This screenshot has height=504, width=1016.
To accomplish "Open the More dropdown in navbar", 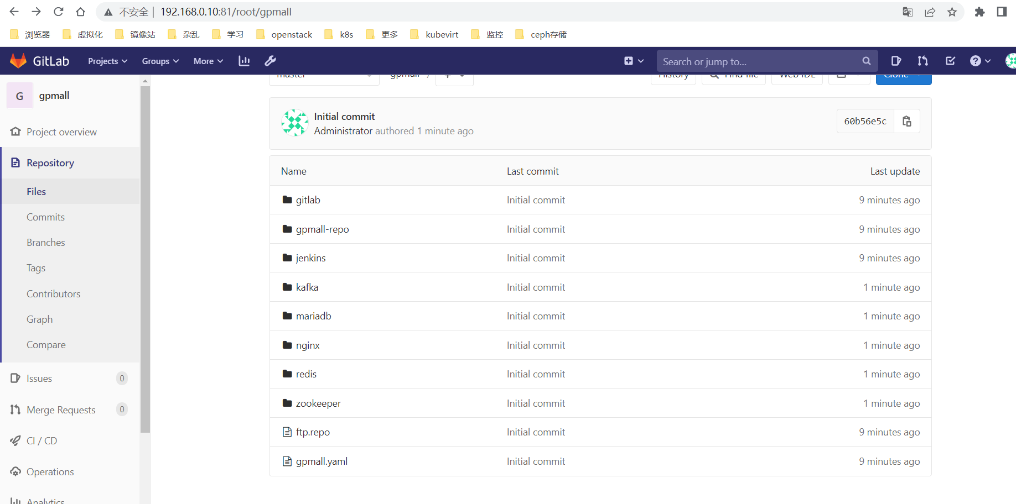I will point(208,61).
